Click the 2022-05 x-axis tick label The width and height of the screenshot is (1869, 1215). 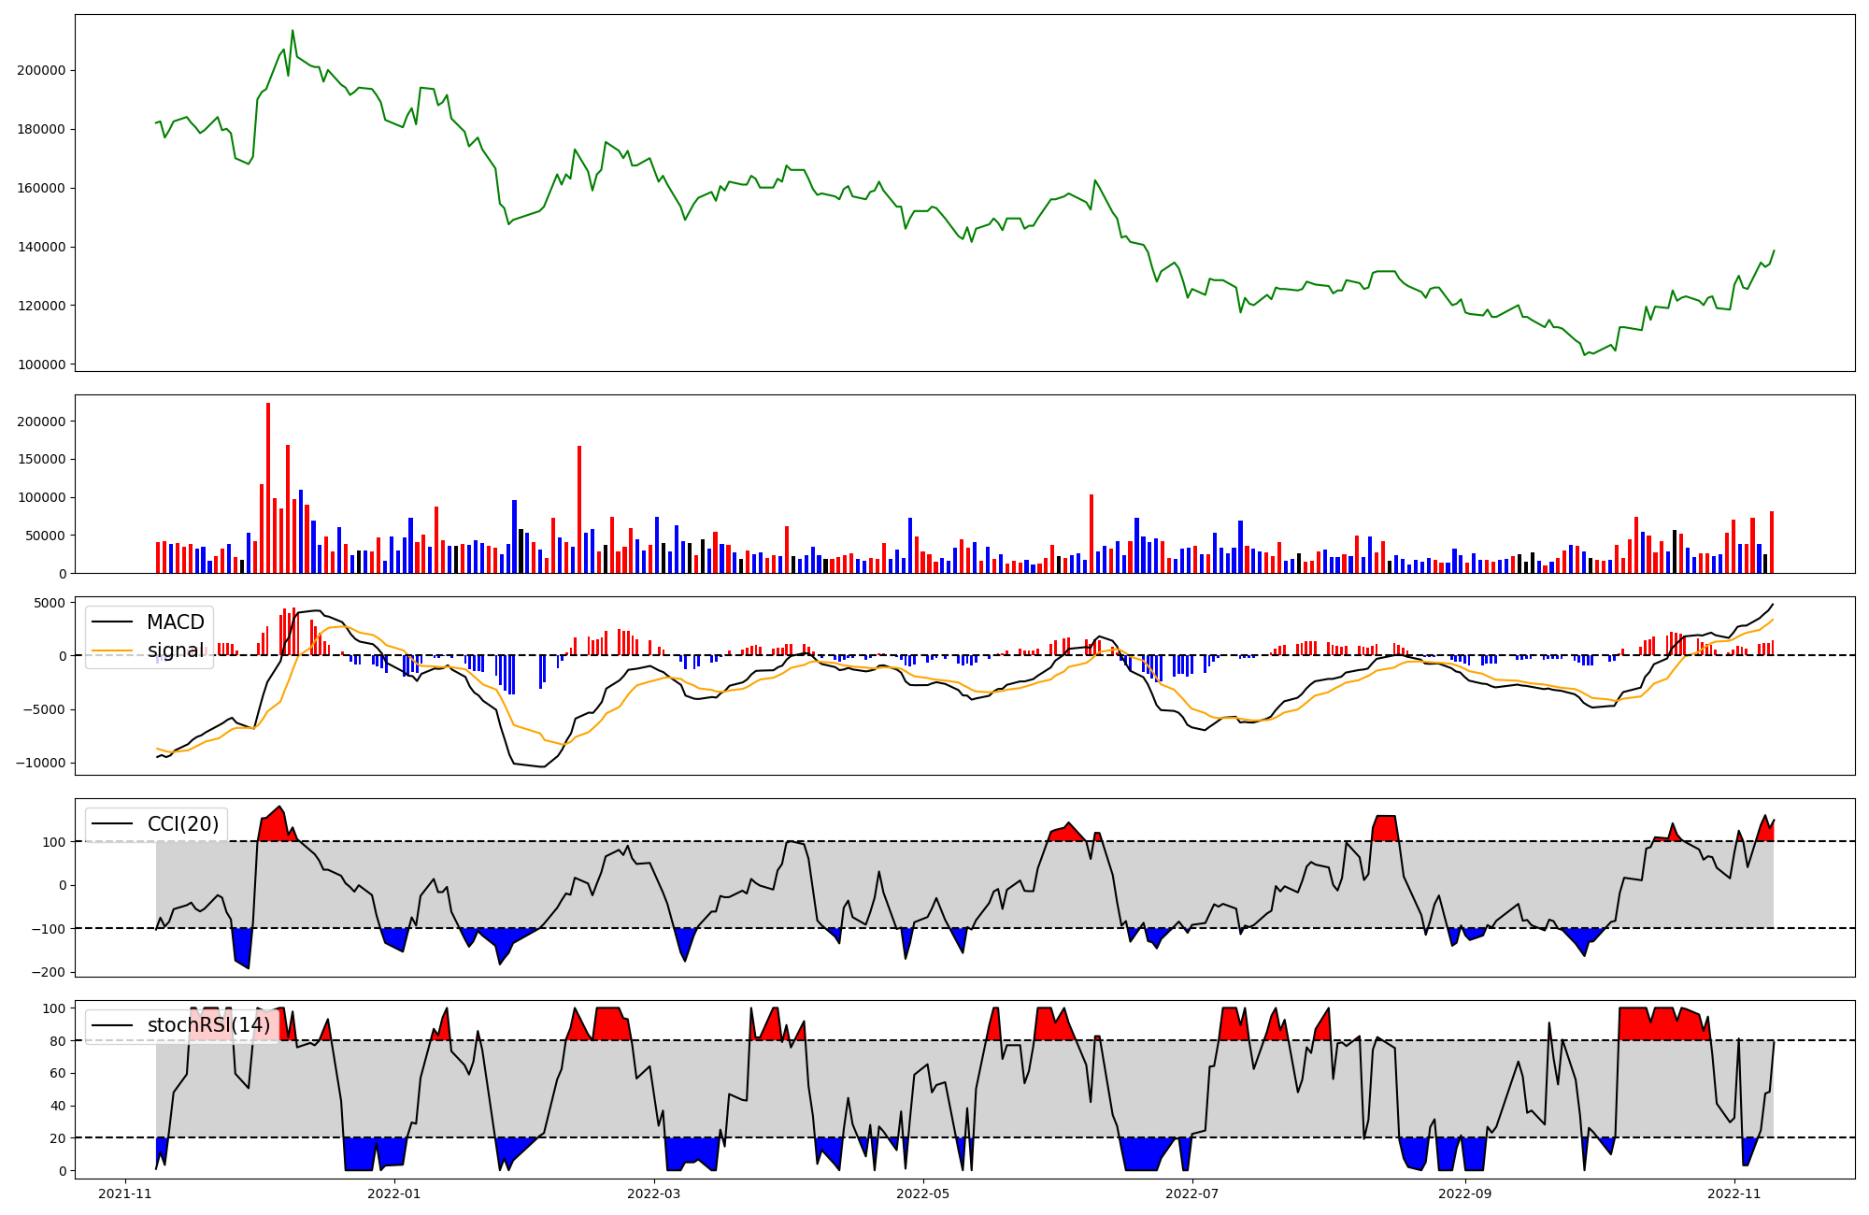click(x=923, y=1194)
